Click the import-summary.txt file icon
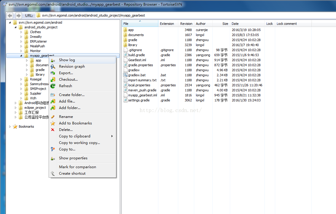Image resolution: width=336 pixels, height=214 pixels. coord(125,80)
